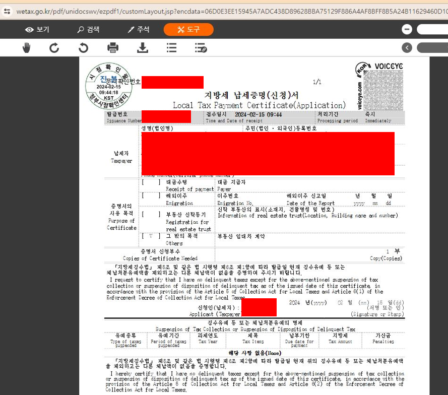Go to previous page arrow
This screenshot has height=395, width=448.
click(407, 47)
